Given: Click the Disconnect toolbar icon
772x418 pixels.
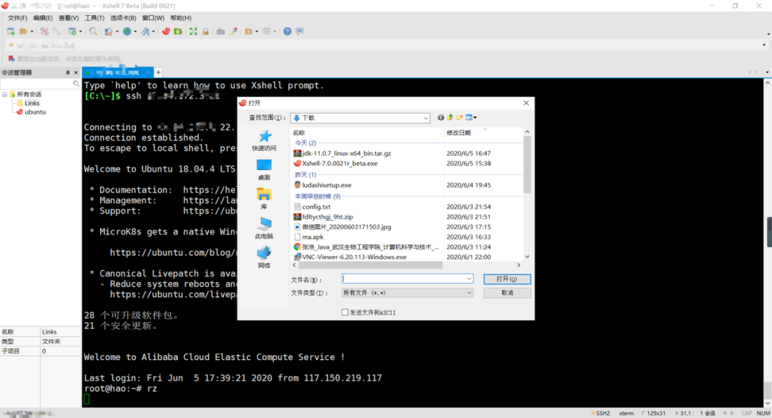Looking at the screenshot, I should tap(44, 31).
